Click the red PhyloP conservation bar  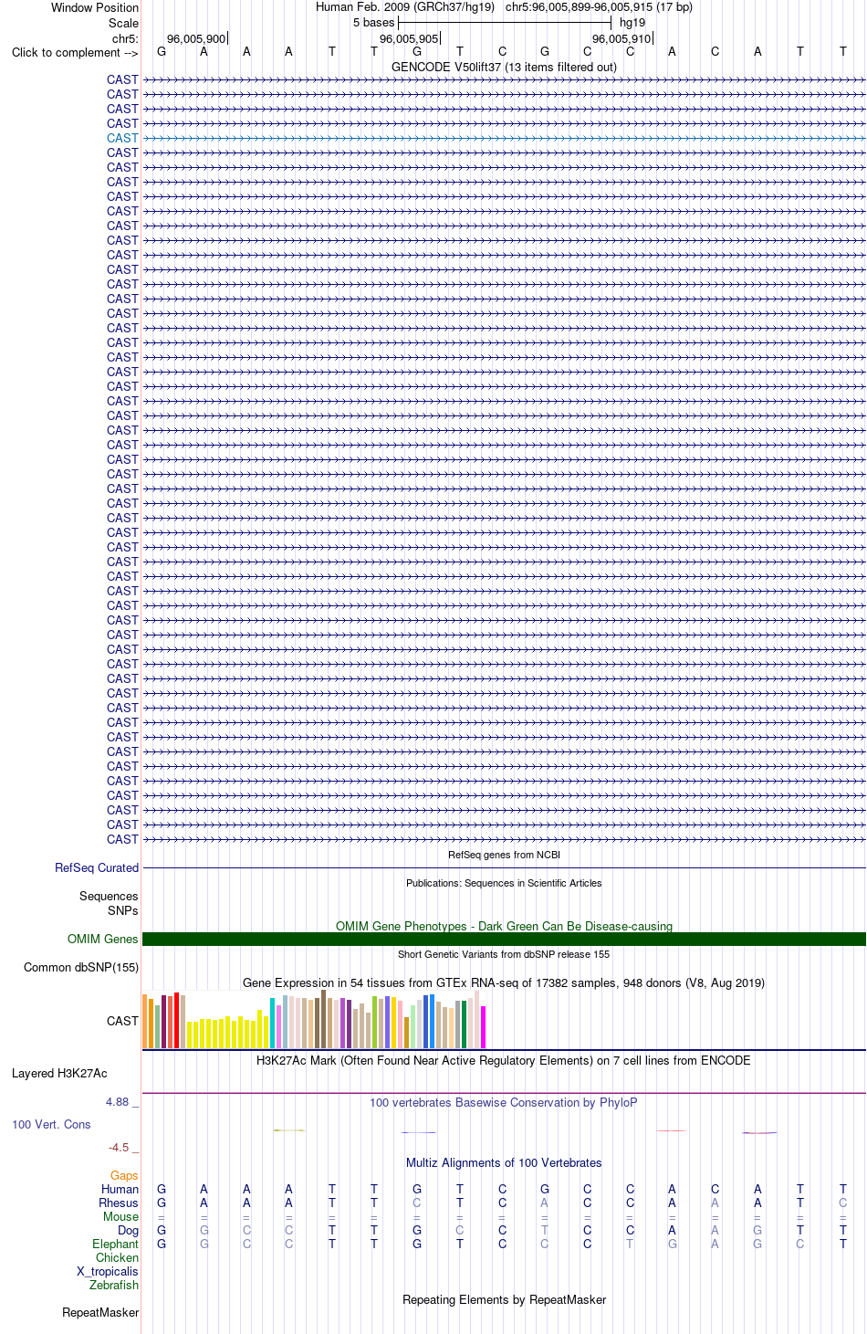click(x=672, y=1131)
